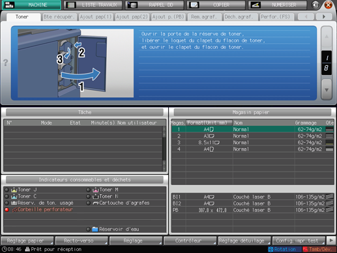Image resolution: width=337 pixels, height=253 pixels.
Task: Click the Toner C cyan icon
Action: pos(14,196)
